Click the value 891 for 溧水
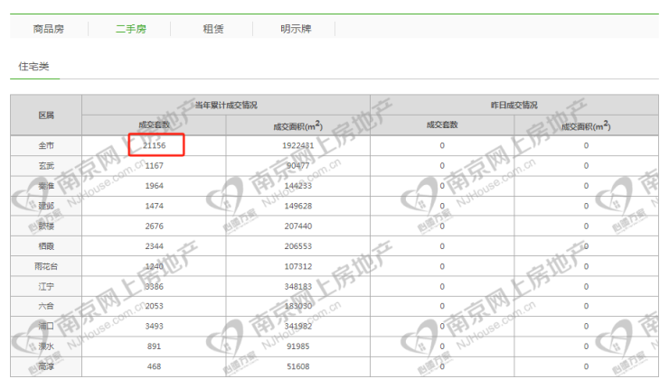 pyautogui.click(x=154, y=346)
